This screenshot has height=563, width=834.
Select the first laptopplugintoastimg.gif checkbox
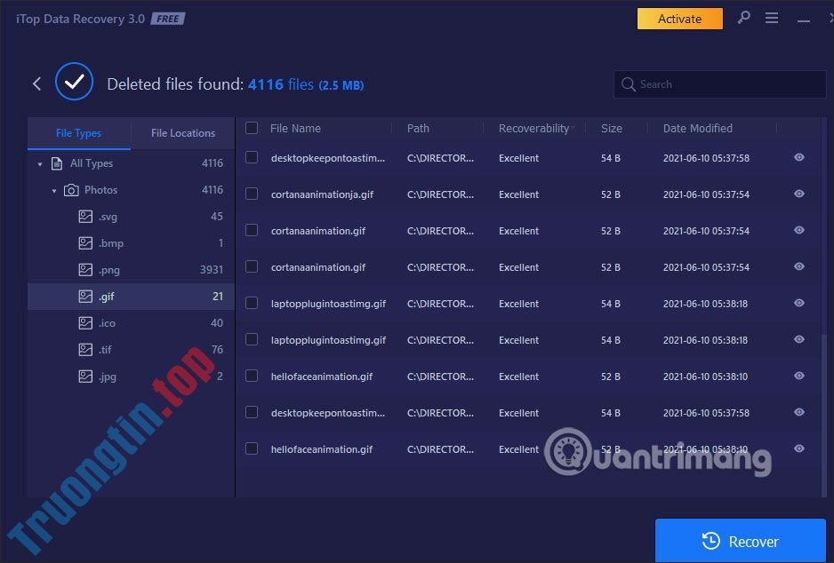tap(252, 303)
